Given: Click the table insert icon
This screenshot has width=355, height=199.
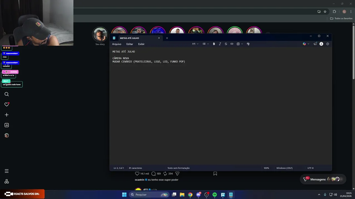Looking at the screenshot, I should pyautogui.click(x=238, y=44).
